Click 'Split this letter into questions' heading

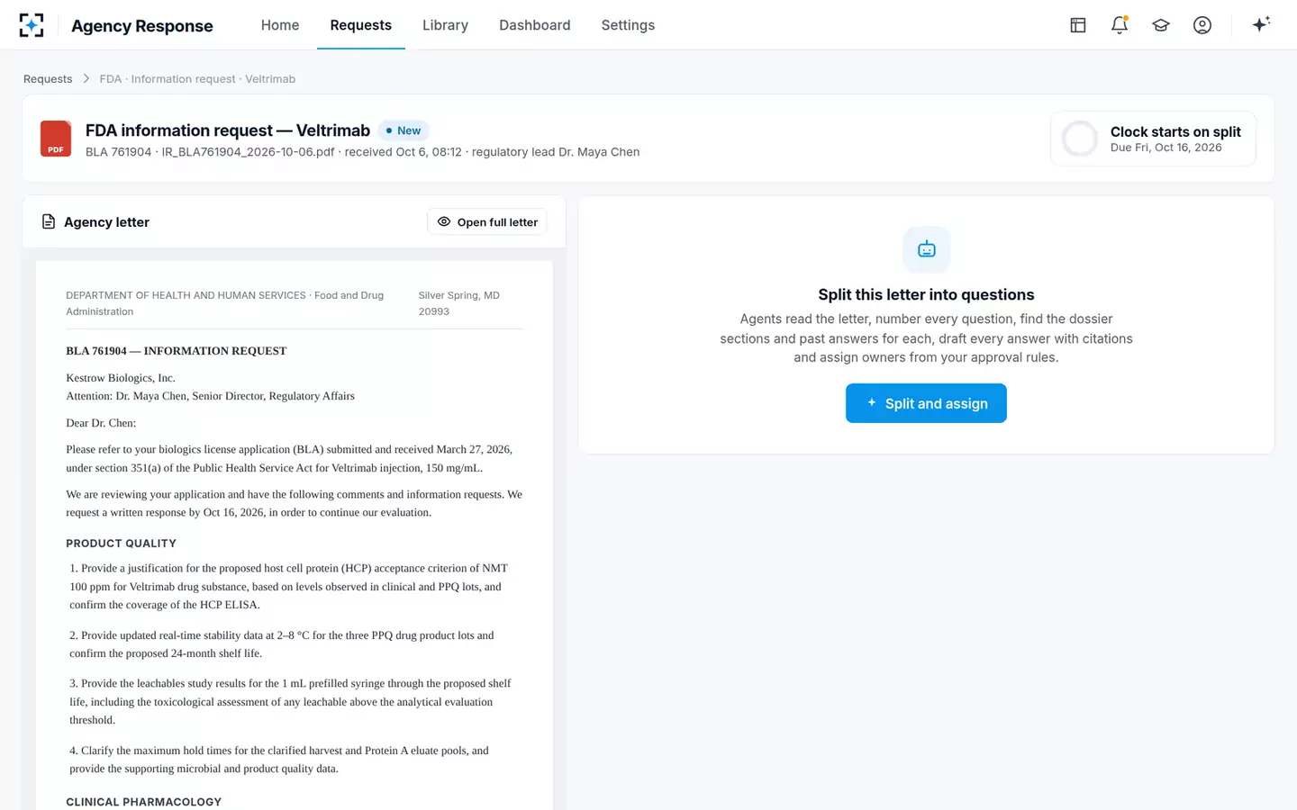pos(926,294)
